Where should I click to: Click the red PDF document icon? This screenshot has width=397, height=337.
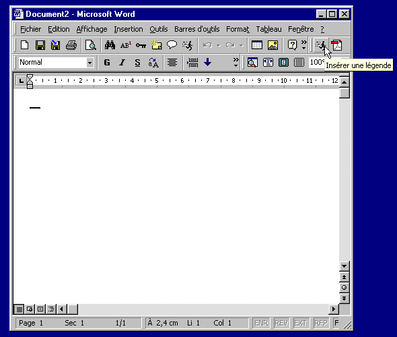(x=336, y=45)
